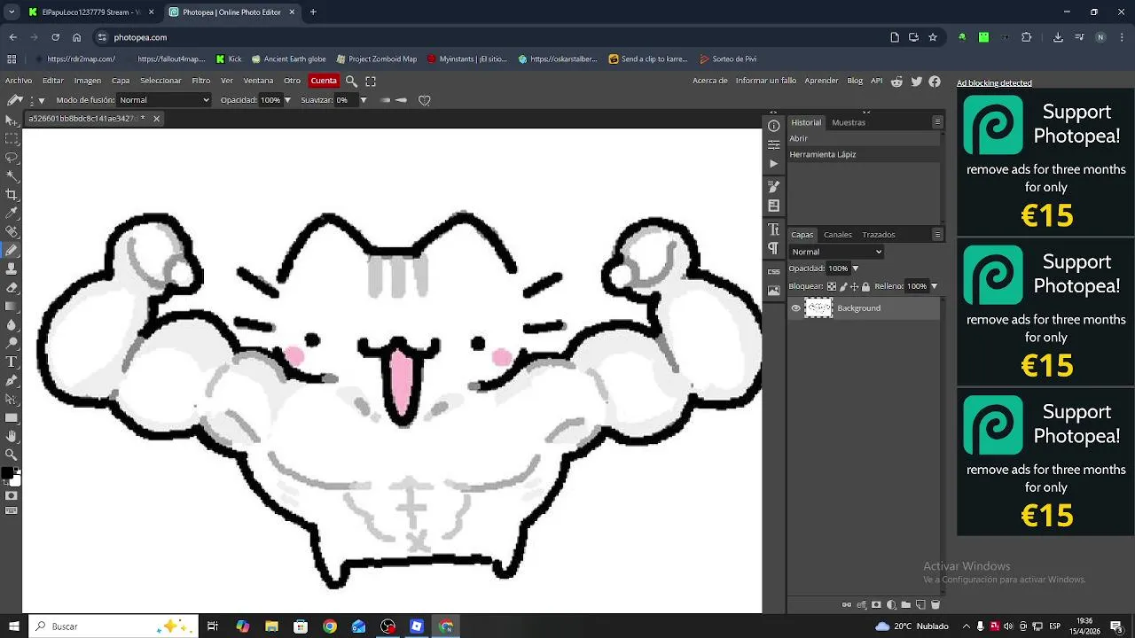Select the Hand tool

[12, 436]
